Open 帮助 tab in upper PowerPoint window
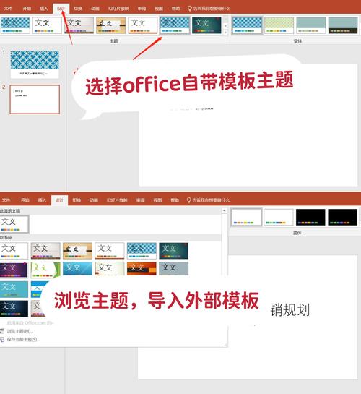This screenshot has width=361, height=394. [x=175, y=8]
